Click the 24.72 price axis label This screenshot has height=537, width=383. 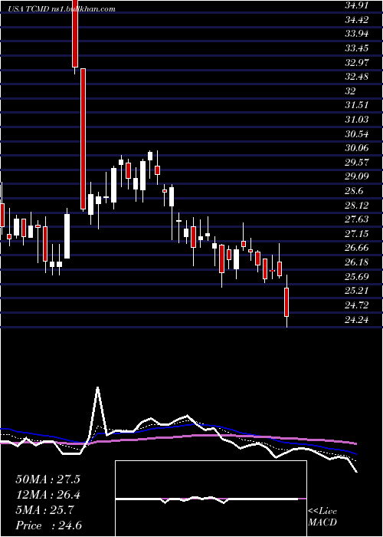(356, 305)
